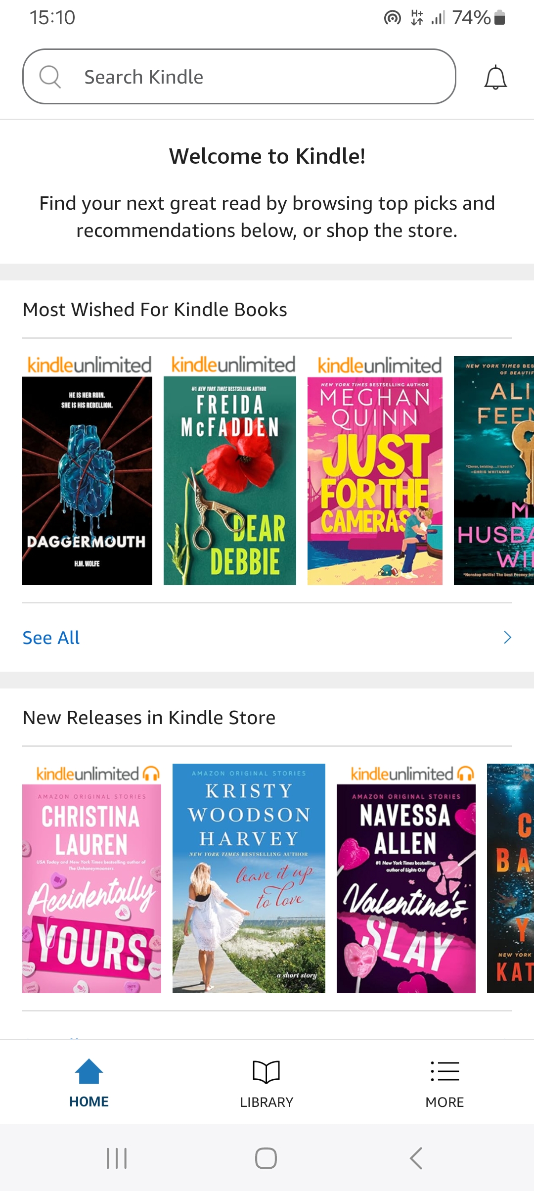Tap Android back navigation arrow

coord(416,1158)
